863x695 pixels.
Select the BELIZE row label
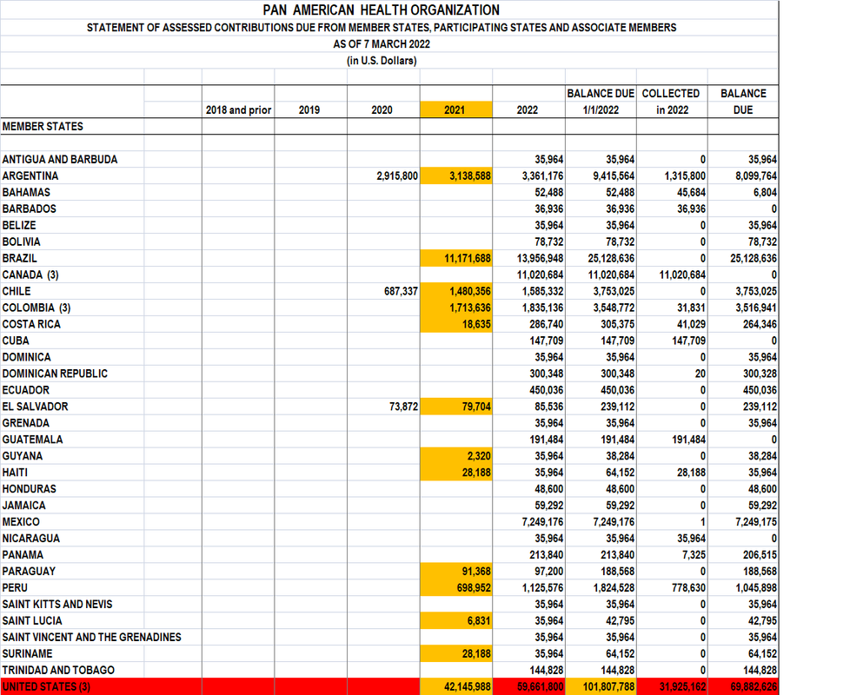[x=19, y=226]
